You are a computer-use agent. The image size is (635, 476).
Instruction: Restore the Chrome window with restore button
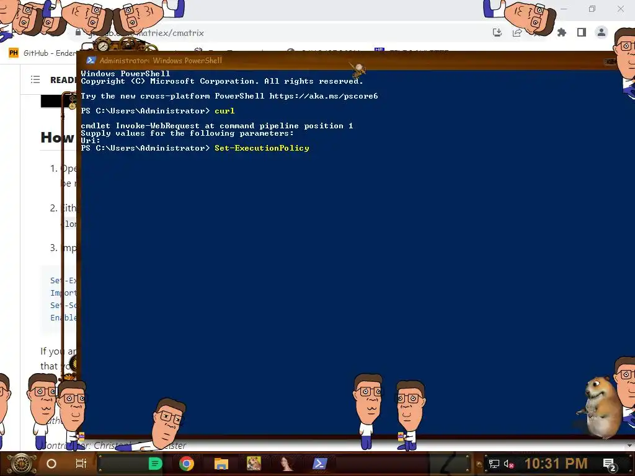(592, 9)
